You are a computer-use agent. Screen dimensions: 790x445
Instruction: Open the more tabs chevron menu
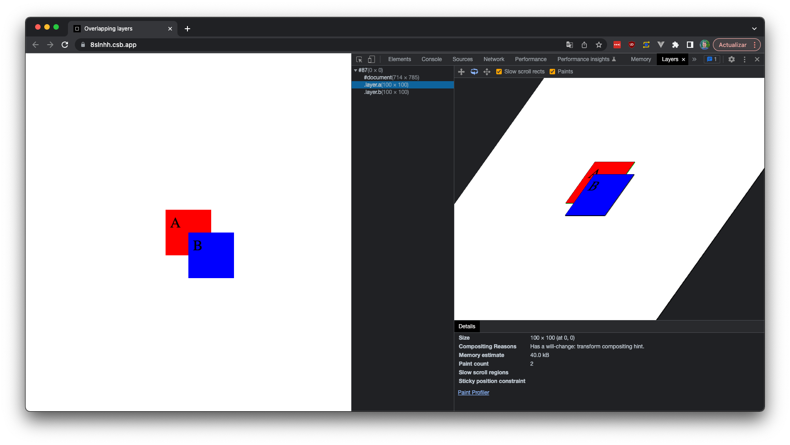coord(694,59)
